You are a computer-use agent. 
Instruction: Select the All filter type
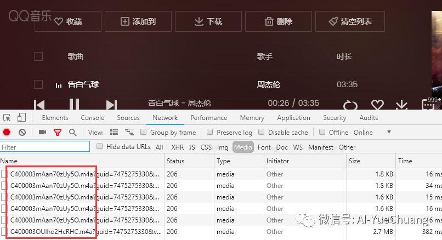[159, 147]
